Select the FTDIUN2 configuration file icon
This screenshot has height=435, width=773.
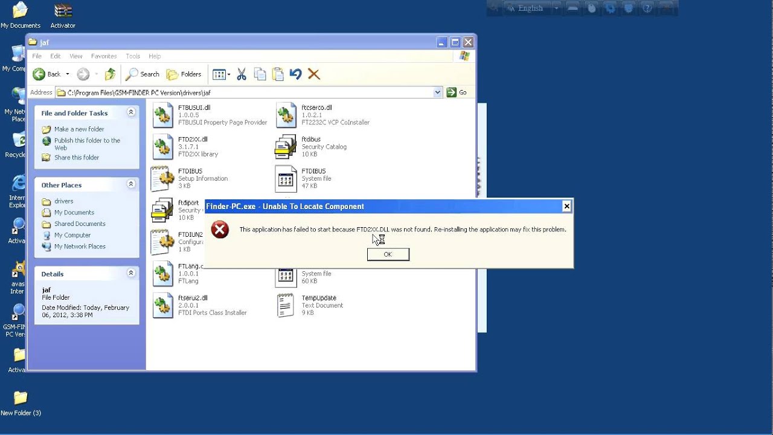pyautogui.click(x=162, y=242)
